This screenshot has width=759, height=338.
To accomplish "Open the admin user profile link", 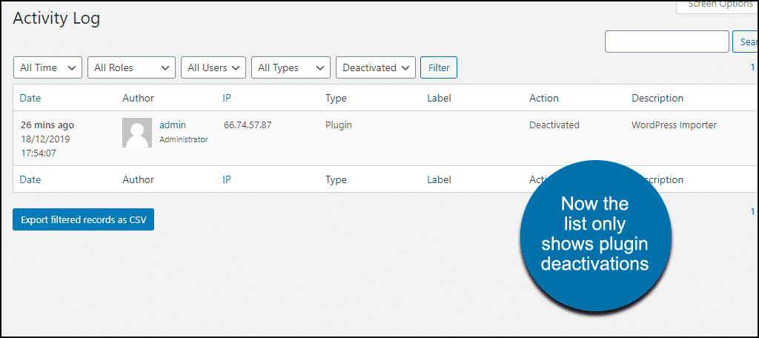I will [173, 125].
